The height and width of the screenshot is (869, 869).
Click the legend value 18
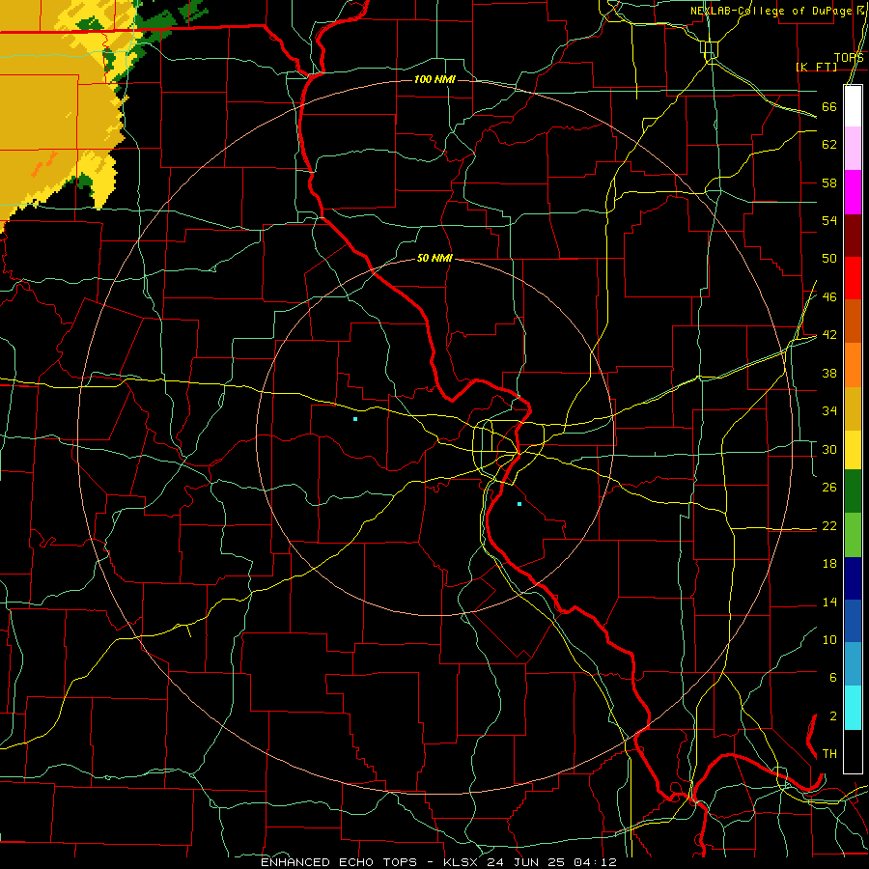(829, 564)
